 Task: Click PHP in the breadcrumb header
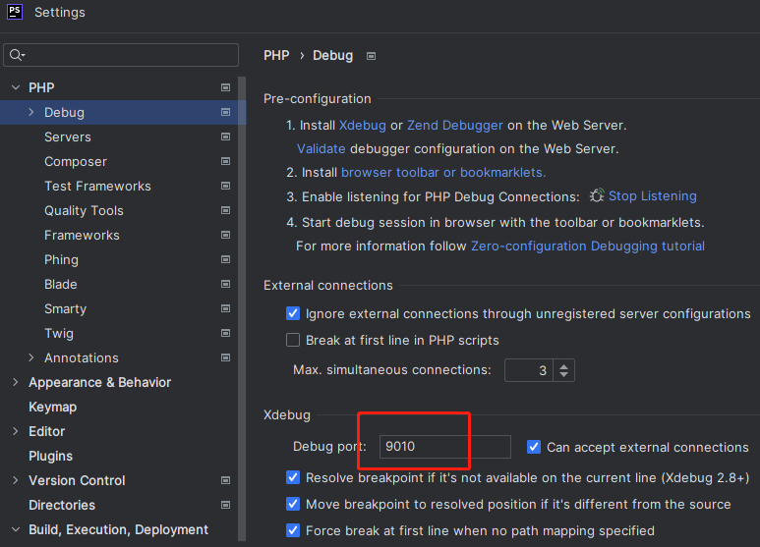(276, 56)
